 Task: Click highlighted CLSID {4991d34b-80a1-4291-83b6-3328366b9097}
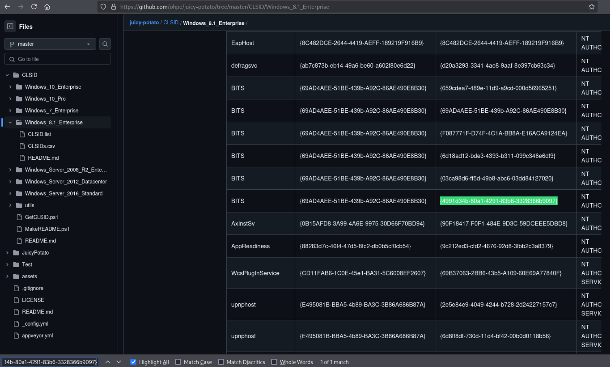tap(499, 201)
